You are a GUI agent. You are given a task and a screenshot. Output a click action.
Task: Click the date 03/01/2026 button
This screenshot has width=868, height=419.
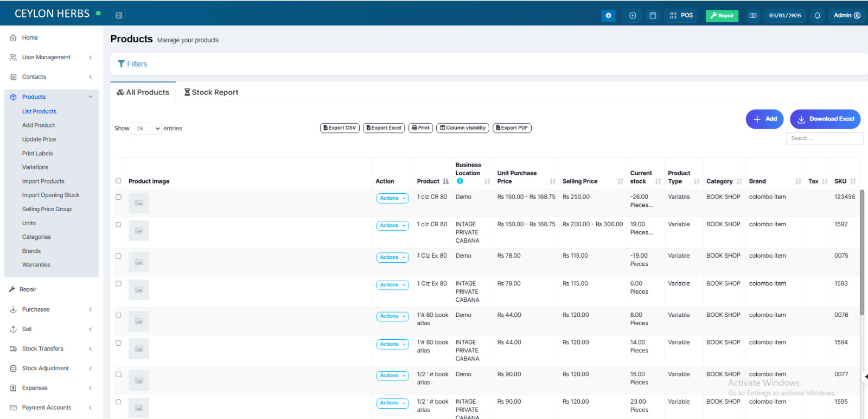[785, 15]
